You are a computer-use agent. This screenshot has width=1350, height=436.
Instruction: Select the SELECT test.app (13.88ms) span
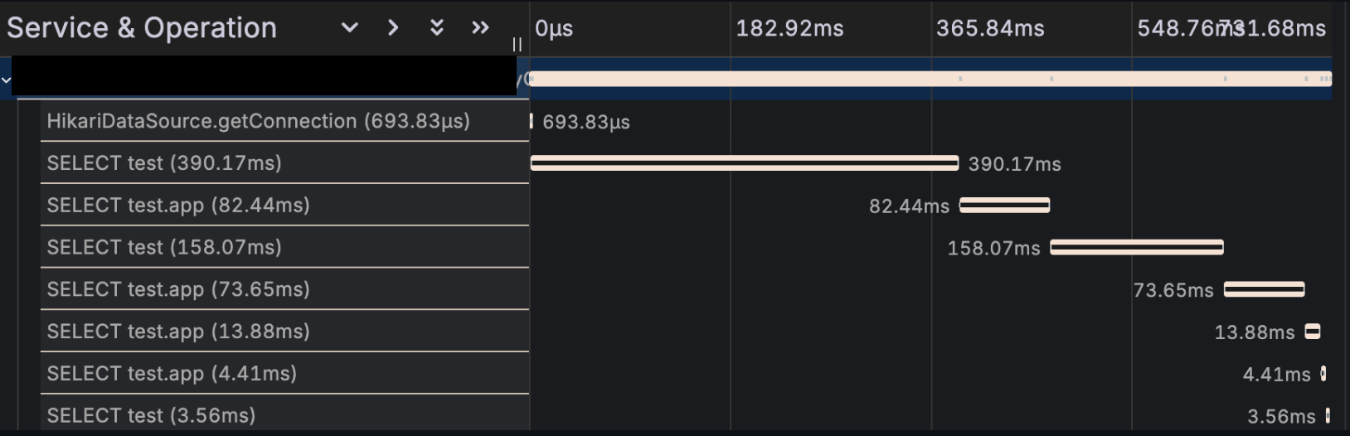point(178,332)
